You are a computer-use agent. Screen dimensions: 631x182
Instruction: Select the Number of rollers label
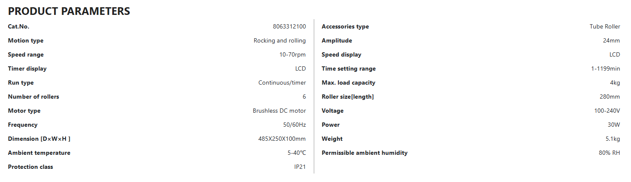click(34, 97)
